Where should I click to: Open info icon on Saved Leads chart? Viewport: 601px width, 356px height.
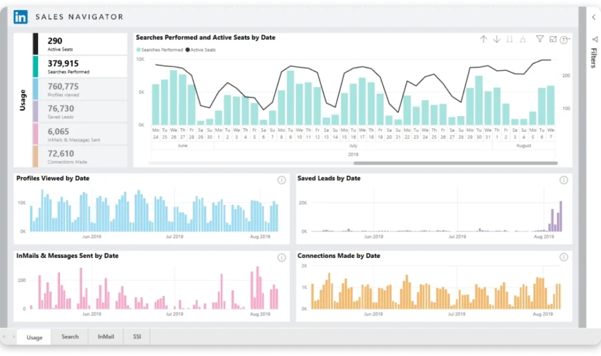(564, 180)
